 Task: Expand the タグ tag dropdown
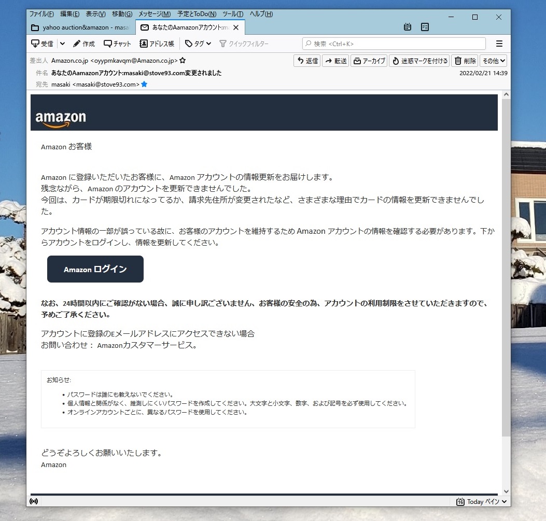(x=198, y=44)
